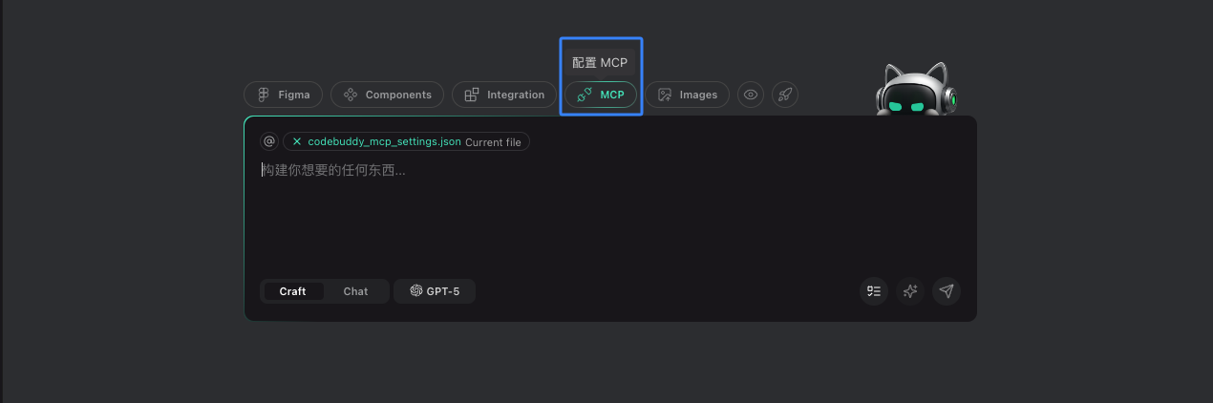The image size is (1213, 403).
Task: Click the rocket deploy icon
Action: click(785, 95)
